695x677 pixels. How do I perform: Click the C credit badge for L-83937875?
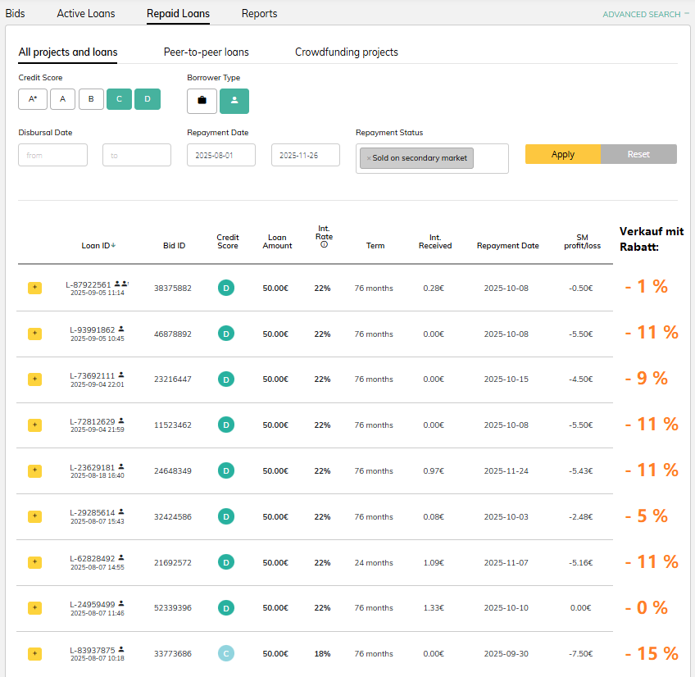226,653
